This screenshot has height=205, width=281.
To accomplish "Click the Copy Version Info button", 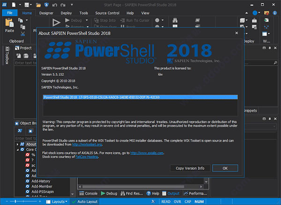I will (190, 168).
